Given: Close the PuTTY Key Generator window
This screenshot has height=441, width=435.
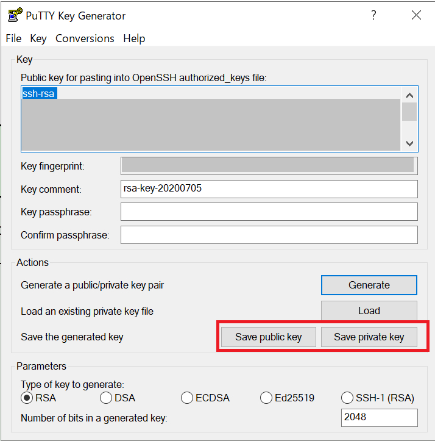Looking at the screenshot, I should point(416,15).
